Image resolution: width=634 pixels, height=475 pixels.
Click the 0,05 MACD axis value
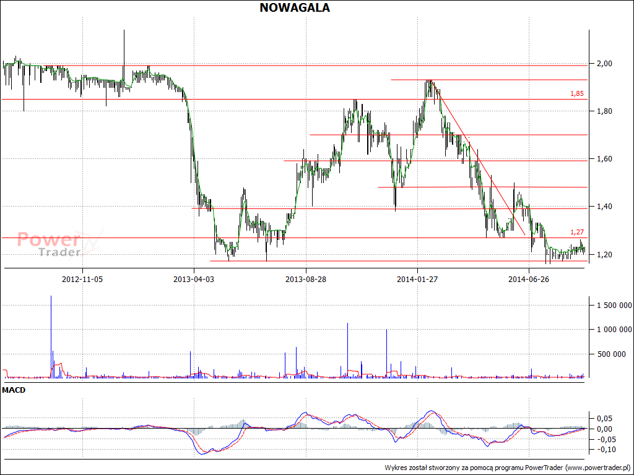tap(606, 419)
